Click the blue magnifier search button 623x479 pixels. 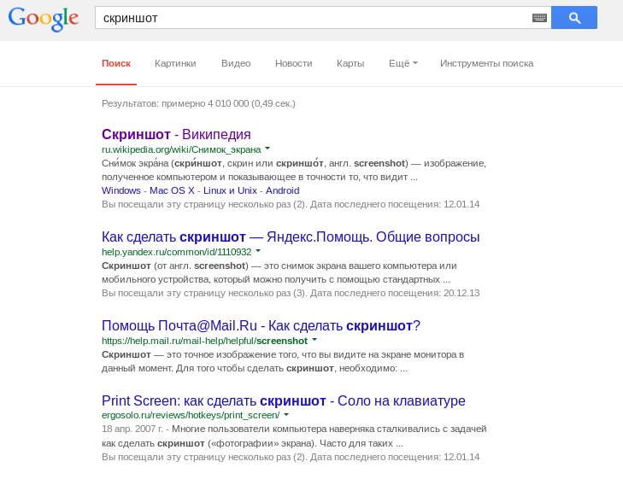[x=574, y=17]
